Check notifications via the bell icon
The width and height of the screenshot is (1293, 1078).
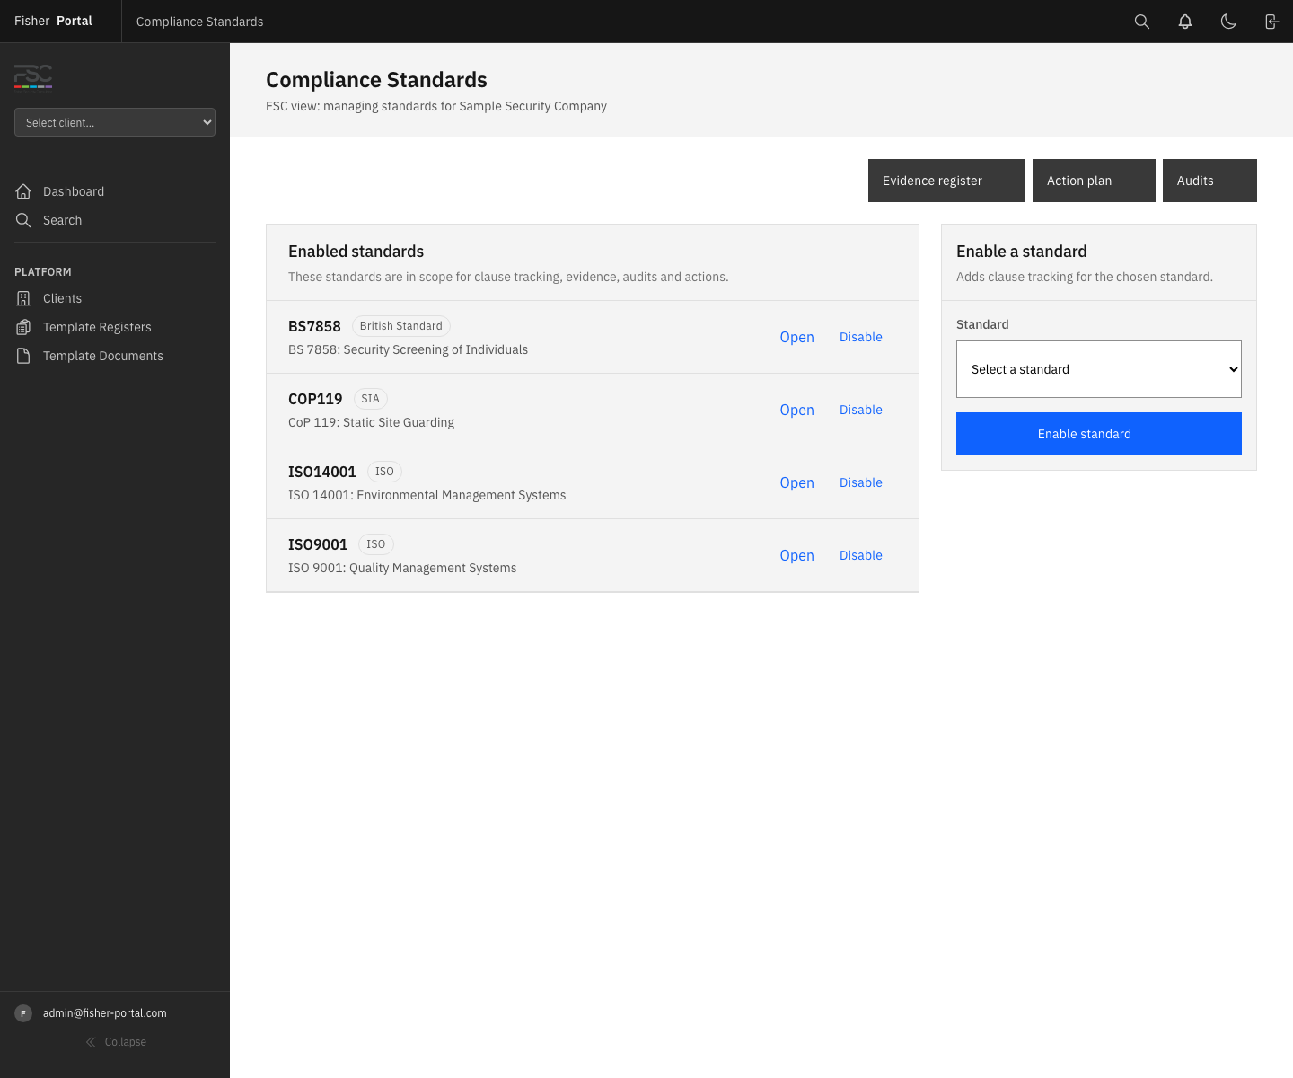(x=1184, y=21)
